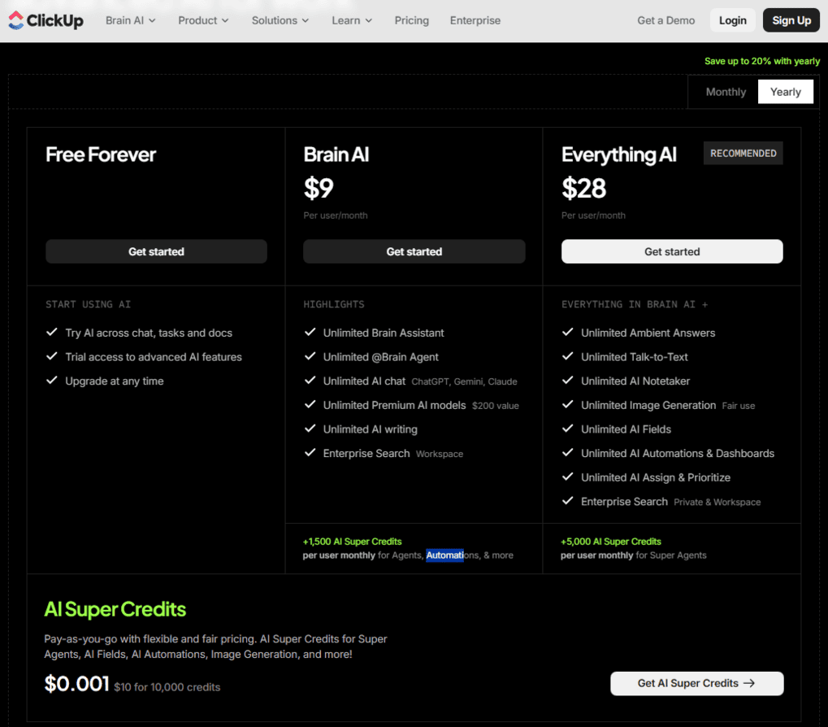828x727 pixels.
Task: Open the Login page
Action: click(x=732, y=20)
